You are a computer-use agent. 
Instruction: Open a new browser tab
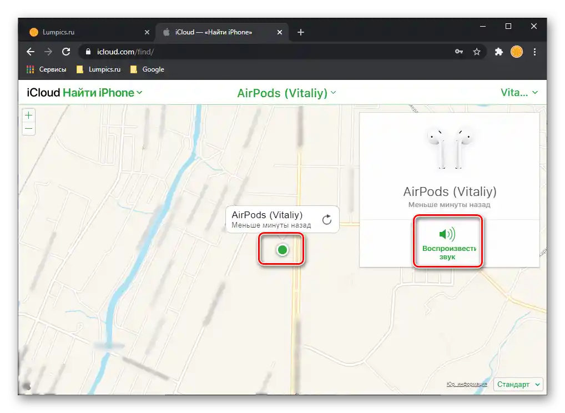301,32
